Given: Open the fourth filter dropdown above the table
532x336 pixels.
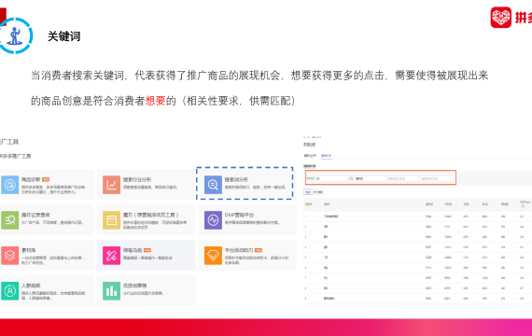Looking at the screenshot, I should point(436,178).
